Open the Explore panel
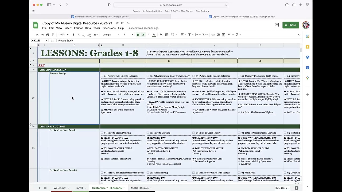The image size is (342, 192). click(297, 188)
